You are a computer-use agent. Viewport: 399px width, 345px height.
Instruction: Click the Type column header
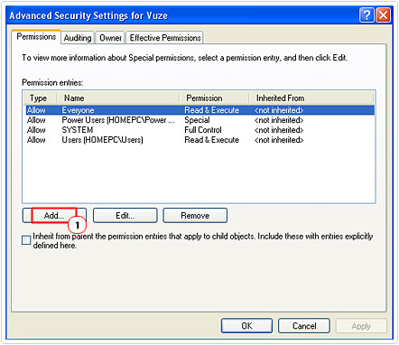coord(40,98)
